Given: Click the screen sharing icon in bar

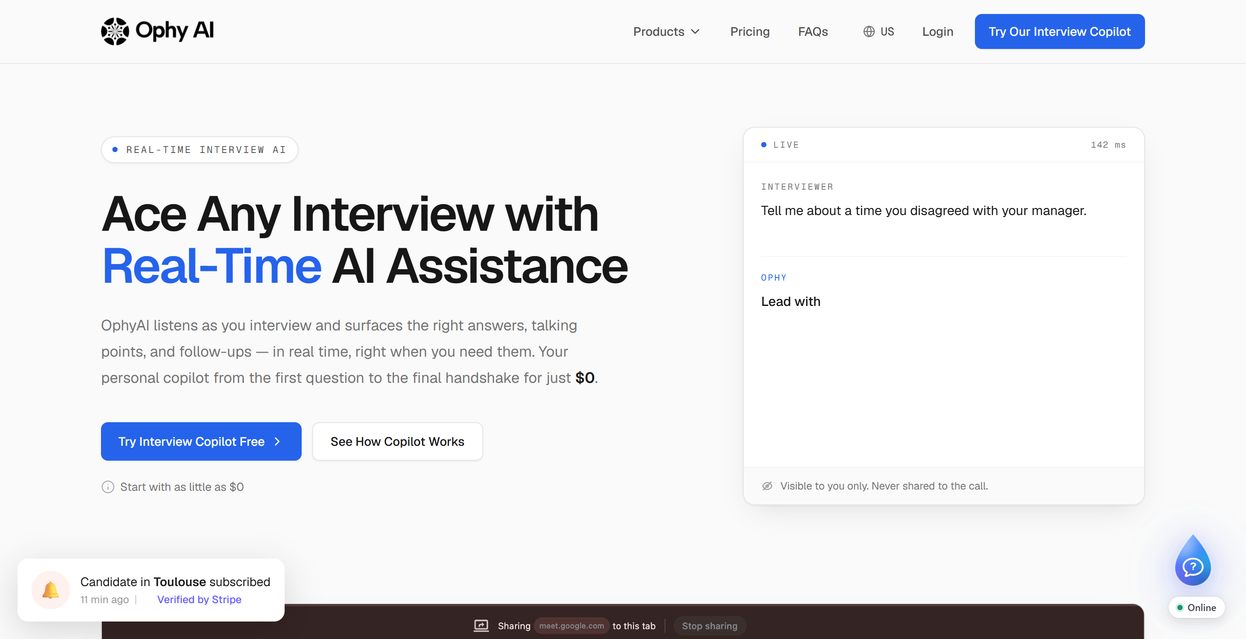Looking at the screenshot, I should click(480, 625).
